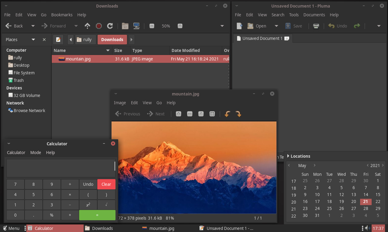Toggle the location edit mode pencil button
Screen dimensions: 388x232
pos(58,40)
